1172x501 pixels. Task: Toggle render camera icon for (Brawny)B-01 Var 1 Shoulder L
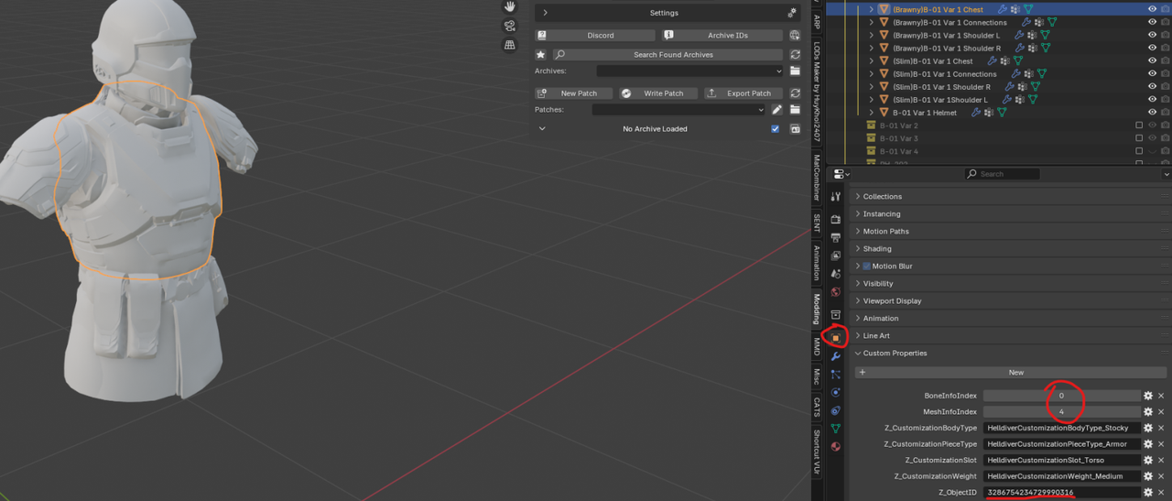[x=1166, y=36]
